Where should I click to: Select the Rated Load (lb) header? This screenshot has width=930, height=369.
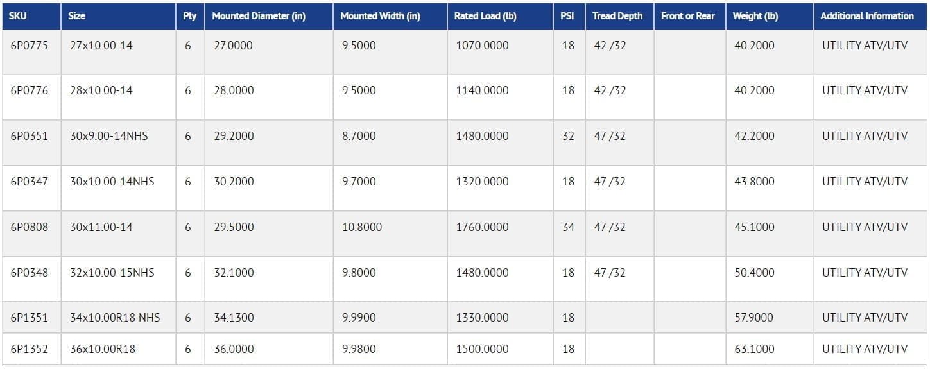click(x=500, y=16)
